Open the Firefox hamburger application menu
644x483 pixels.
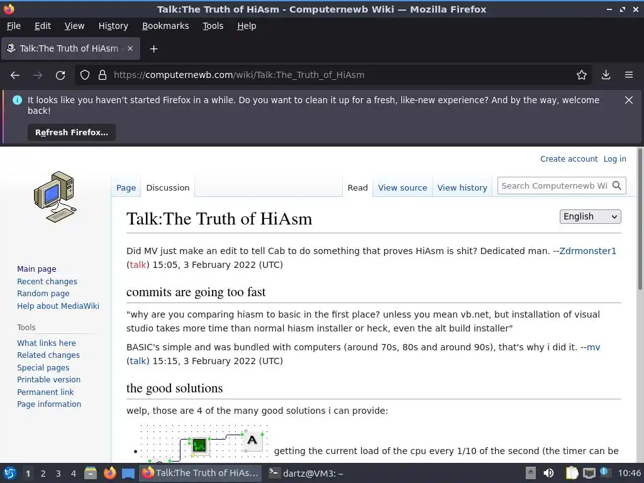629,75
